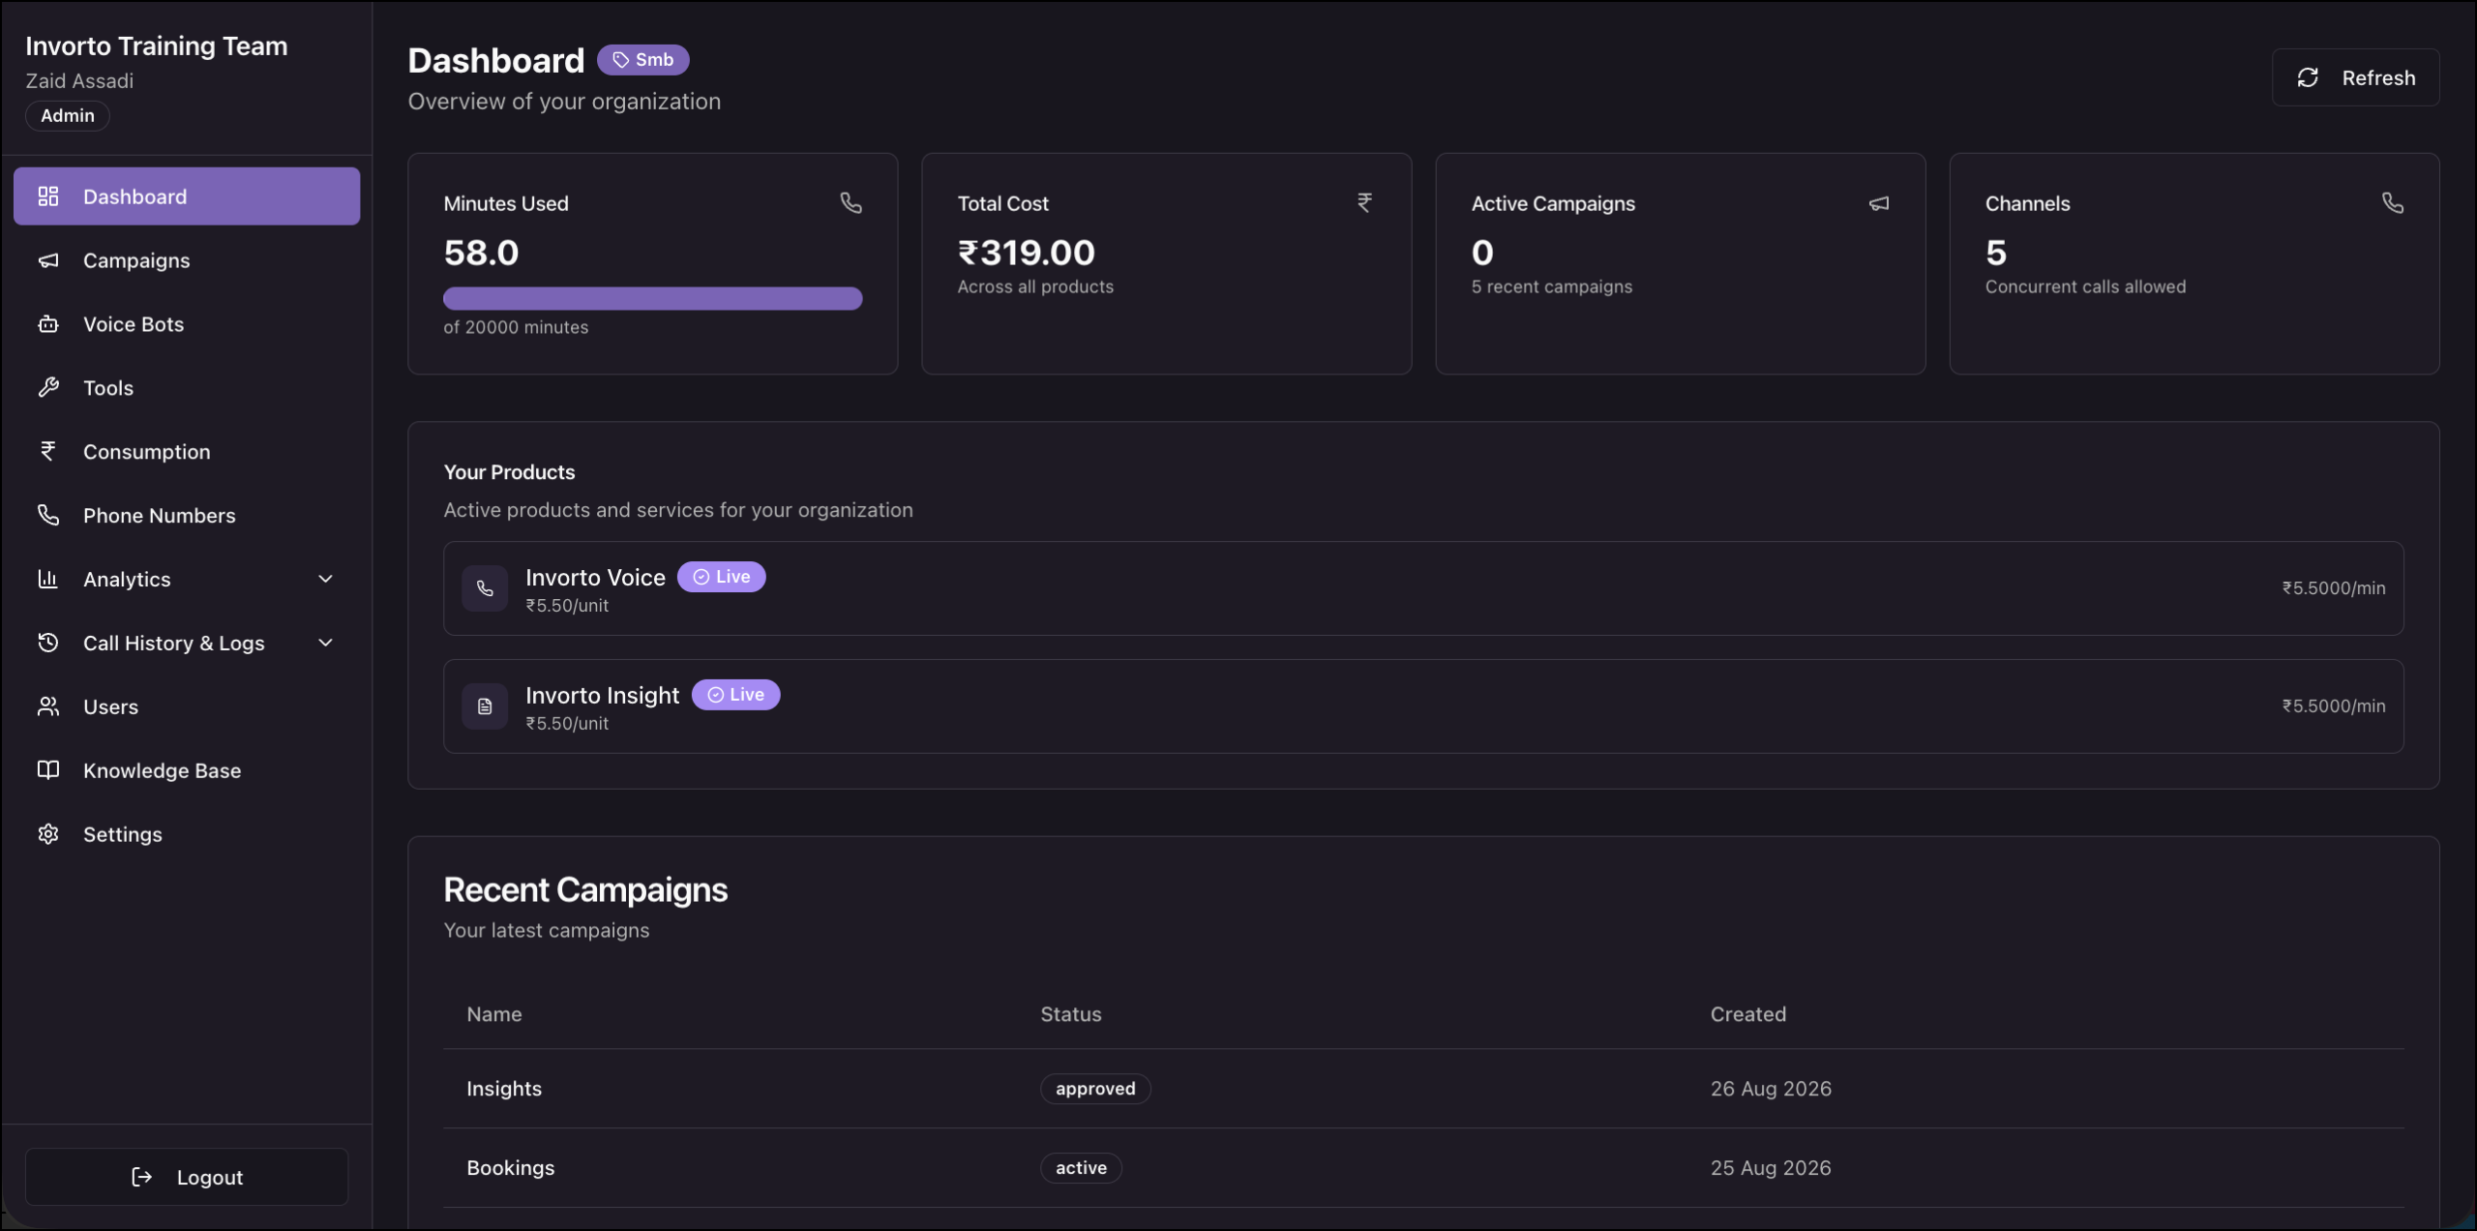Click the Logout button
Viewport: 2477px width, 1231px height.
pos(187,1177)
